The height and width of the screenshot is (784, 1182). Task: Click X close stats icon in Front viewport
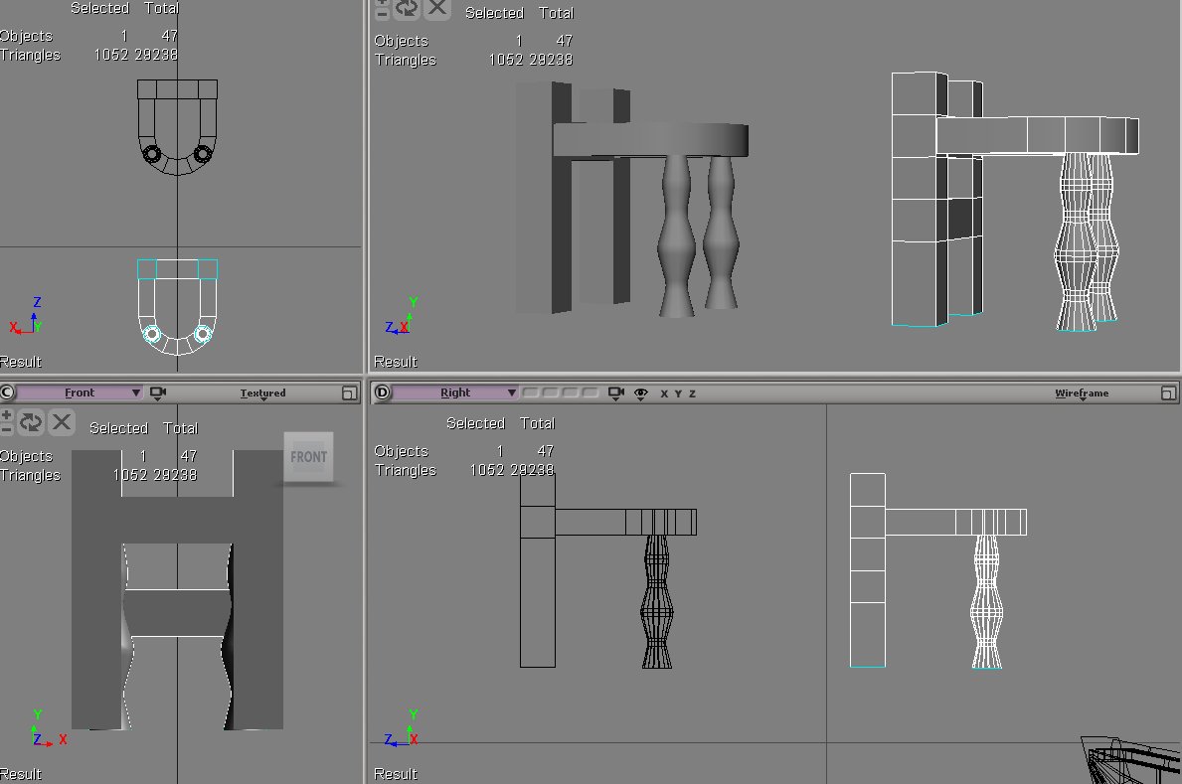click(x=62, y=422)
